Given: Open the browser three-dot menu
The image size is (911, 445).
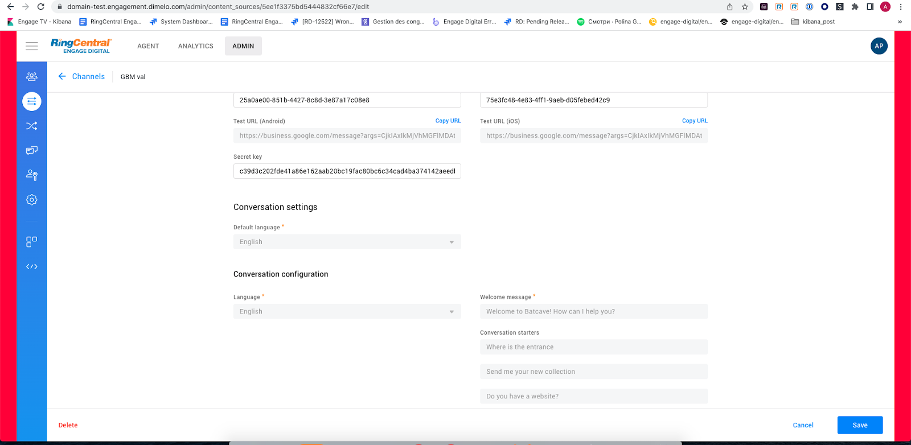Looking at the screenshot, I should pyautogui.click(x=901, y=7).
